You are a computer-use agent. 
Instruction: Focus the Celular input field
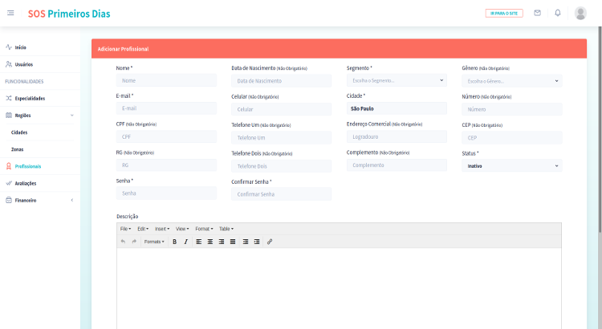click(281, 109)
